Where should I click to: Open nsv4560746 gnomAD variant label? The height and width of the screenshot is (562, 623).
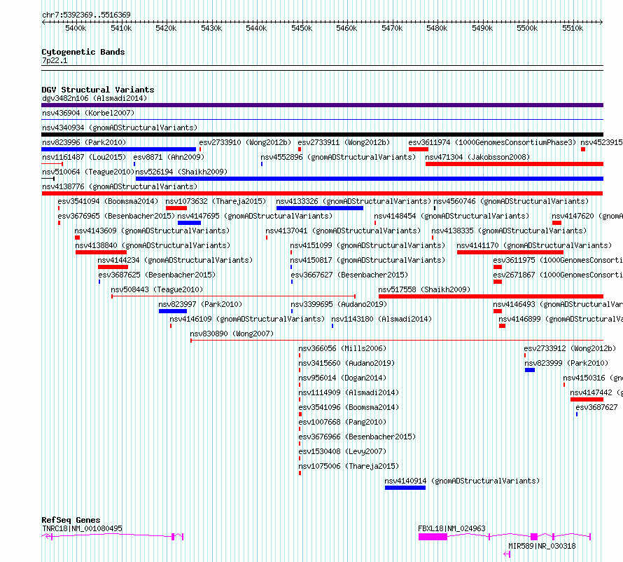(x=511, y=201)
